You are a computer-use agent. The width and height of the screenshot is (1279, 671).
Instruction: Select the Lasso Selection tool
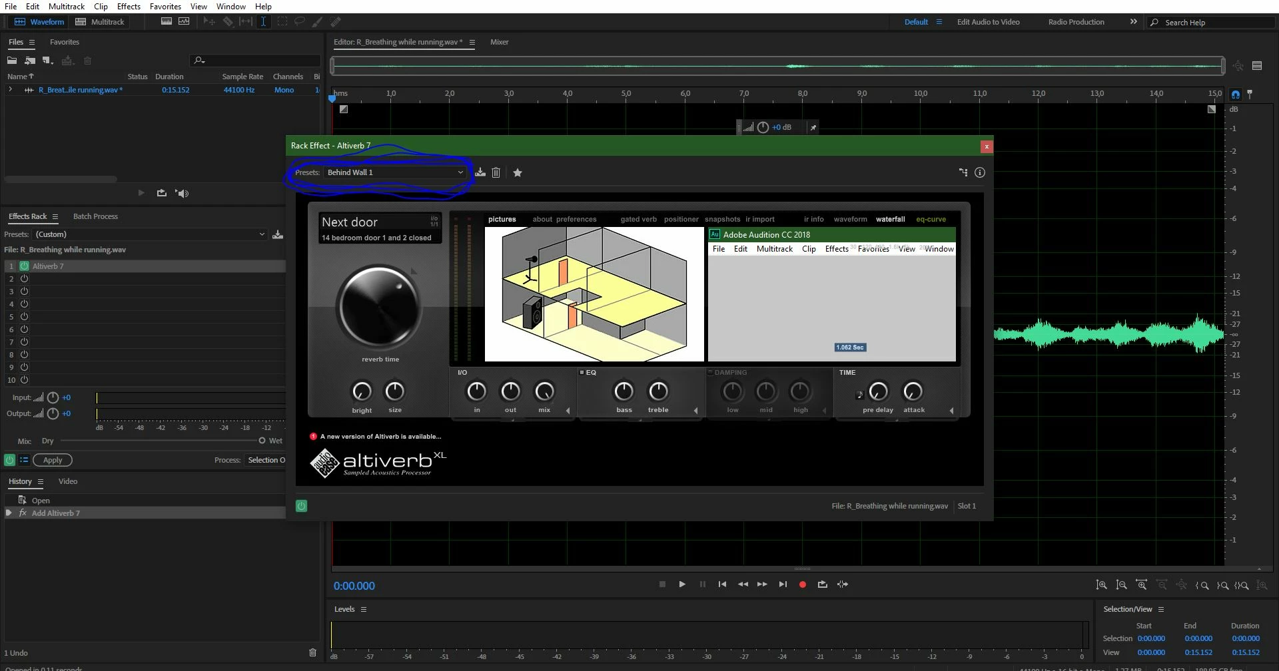point(300,22)
